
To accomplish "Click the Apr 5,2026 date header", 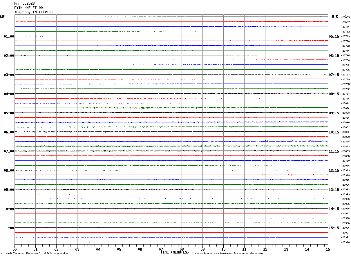I will pyautogui.click(x=24, y=3).
